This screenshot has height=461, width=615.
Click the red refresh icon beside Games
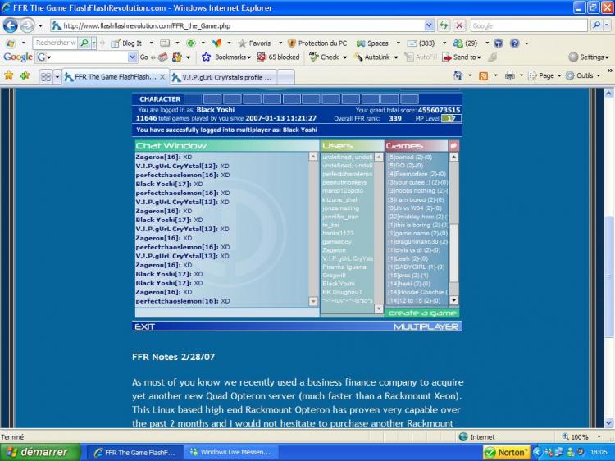point(453,145)
